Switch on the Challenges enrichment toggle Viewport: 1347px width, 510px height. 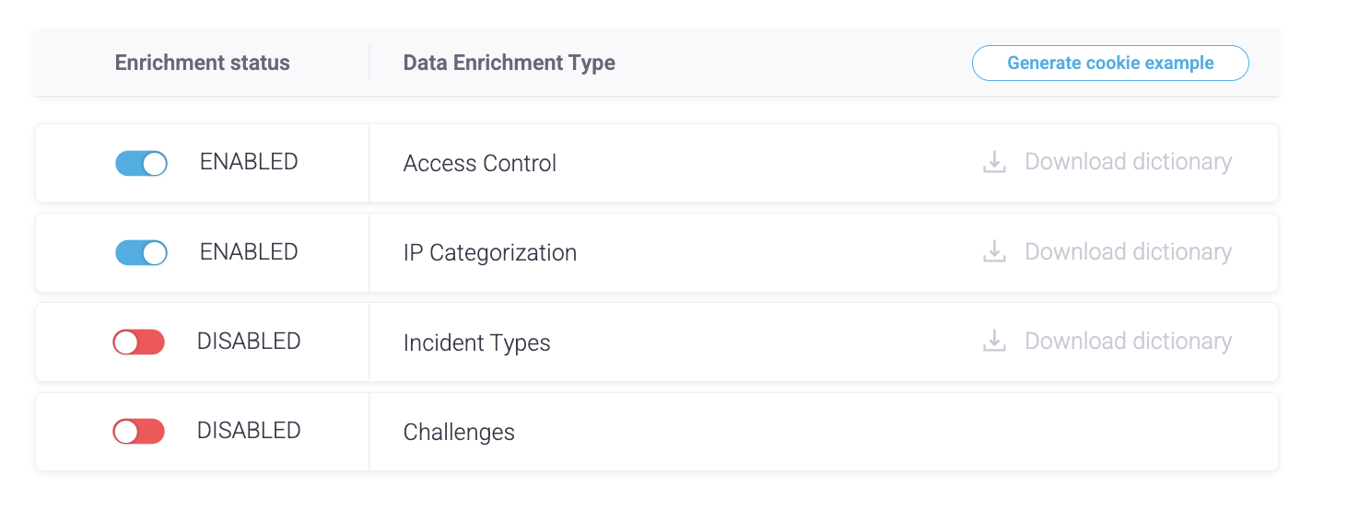pyautogui.click(x=139, y=432)
